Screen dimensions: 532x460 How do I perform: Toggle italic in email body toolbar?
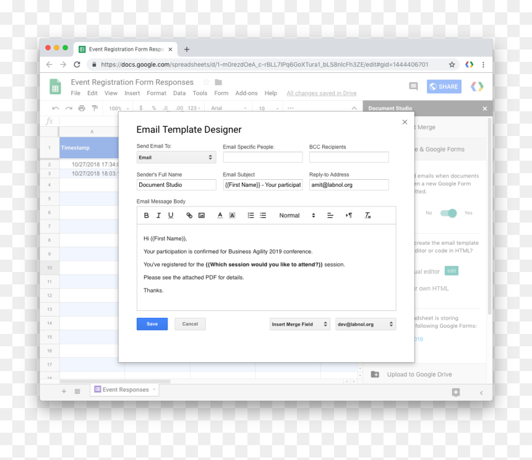pyautogui.click(x=158, y=215)
